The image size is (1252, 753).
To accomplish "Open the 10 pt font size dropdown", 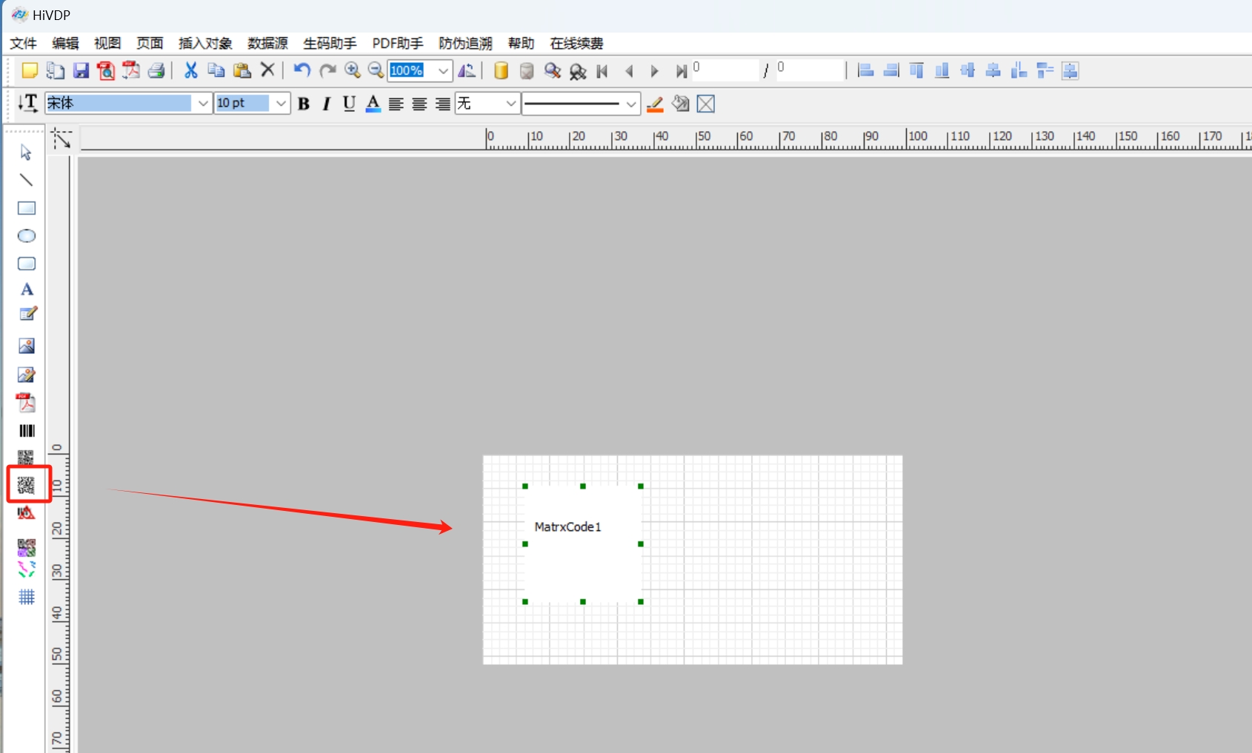I will [281, 104].
